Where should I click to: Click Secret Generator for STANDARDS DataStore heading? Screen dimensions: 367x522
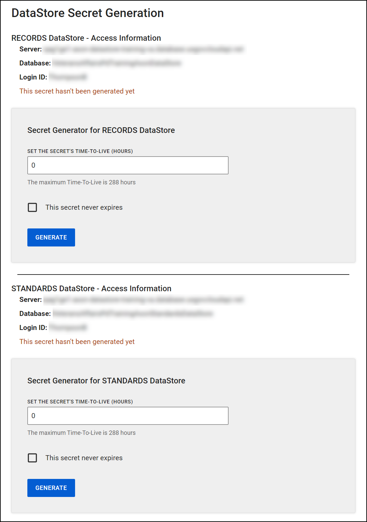click(106, 381)
